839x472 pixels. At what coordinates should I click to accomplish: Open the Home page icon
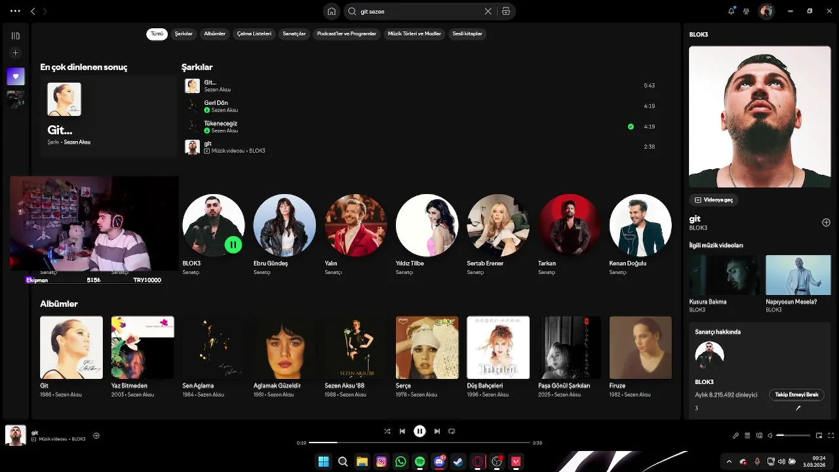(332, 11)
